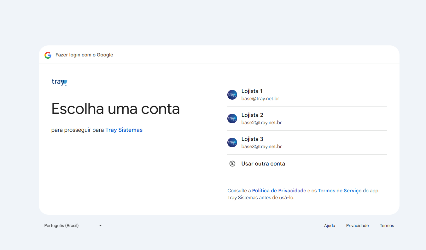Image resolution: width=426 pixels, height=250 pixels.
Task: Click the Privacidade footer link
Action: tap(357, 226)
